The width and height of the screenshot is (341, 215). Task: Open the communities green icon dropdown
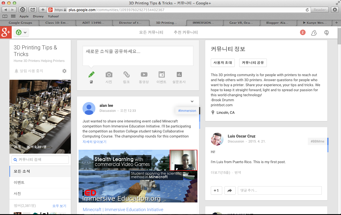(x=21, y=32)
